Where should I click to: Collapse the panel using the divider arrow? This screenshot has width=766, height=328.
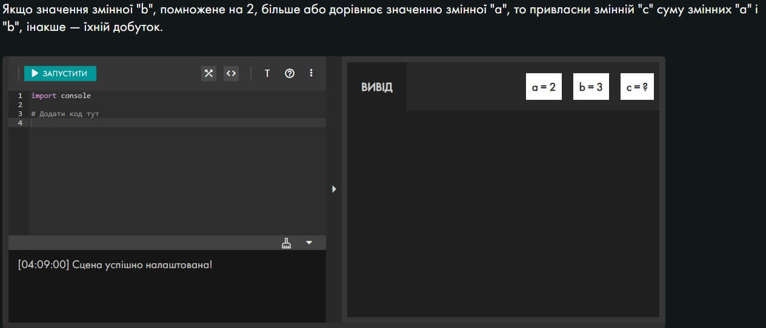[x=334, y=189]
